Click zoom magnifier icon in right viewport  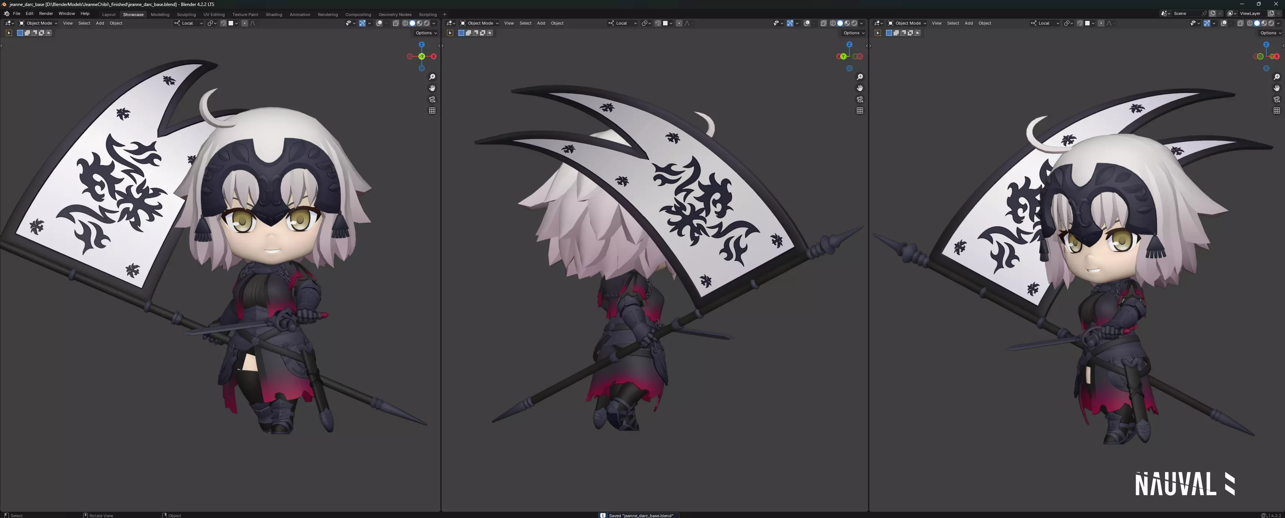[1276, 77]
